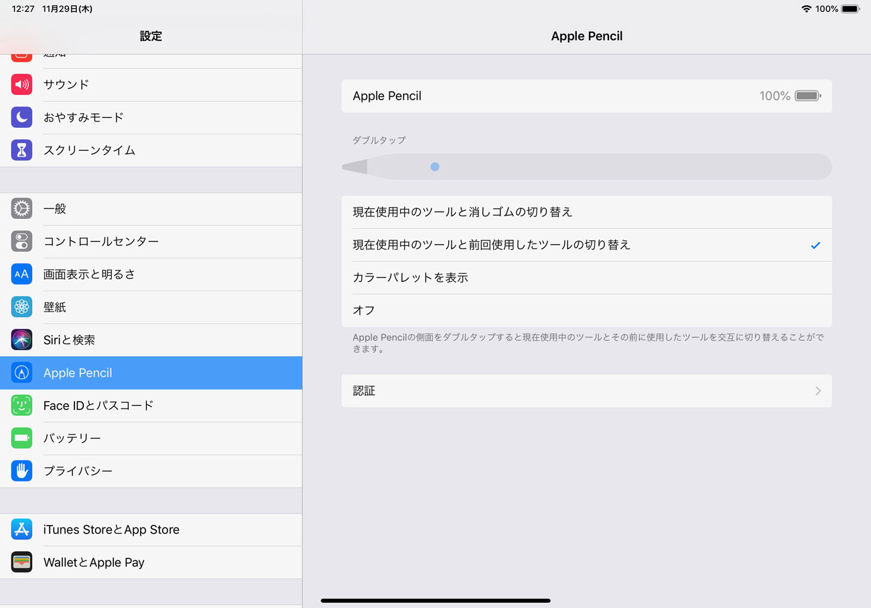Tap the Display & Brightness AA icon

[x=21, y=275]
